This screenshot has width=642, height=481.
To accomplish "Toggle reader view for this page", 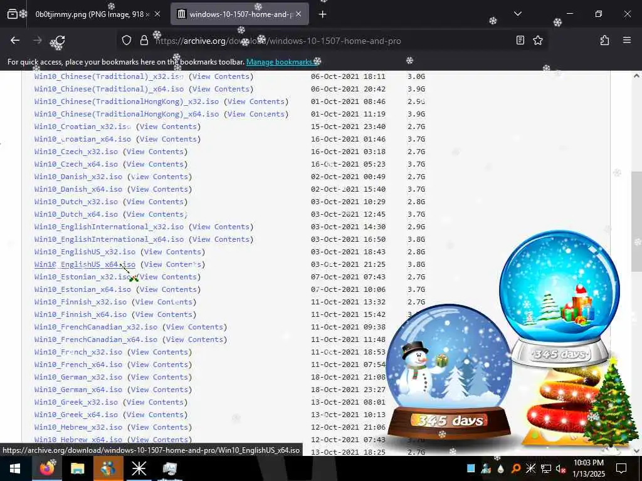I will (x=520, y=40).
